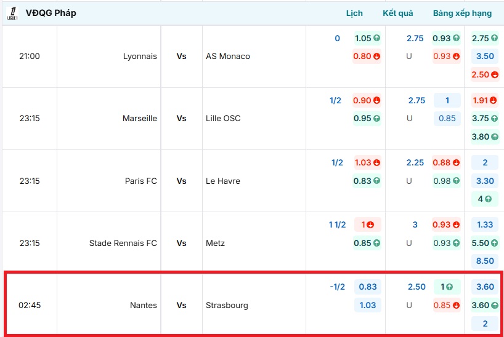Viewport: 504px width, 337px height.
Task: Click Marseille handicap odds 0.90
Action: pos(367,100)
